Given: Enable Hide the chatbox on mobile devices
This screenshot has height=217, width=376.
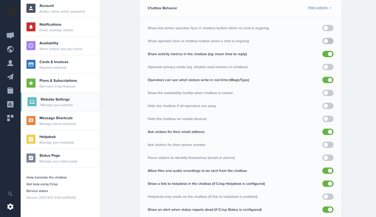Looking at the screenshot, I should coord(328,119).
